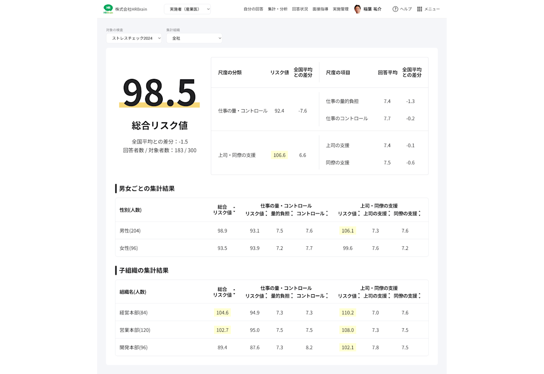Sort 男女 table by コントロール
This screenshot has width=544, height=374.
click(327, 214)
